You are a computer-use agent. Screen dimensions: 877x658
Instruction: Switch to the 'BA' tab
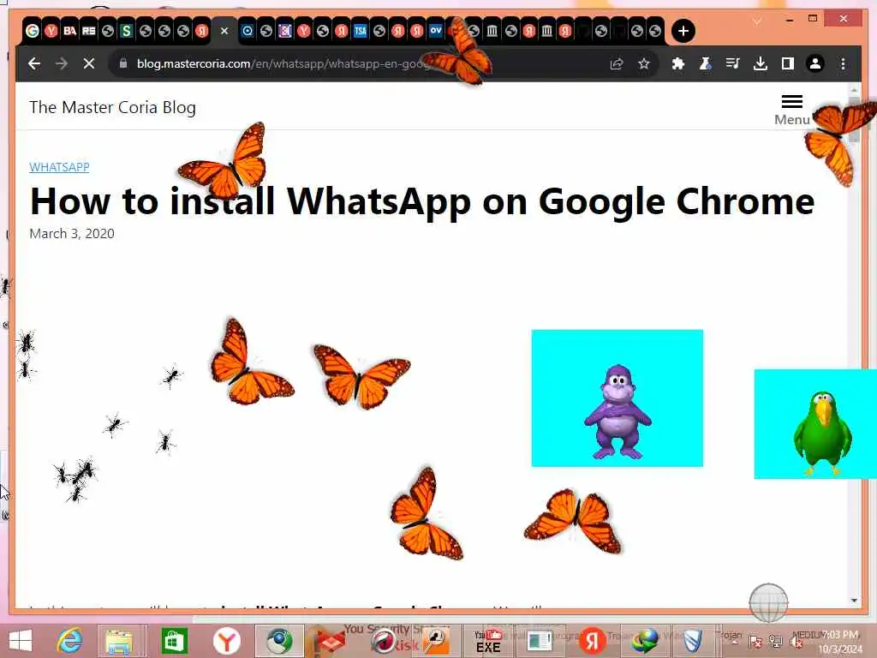coord(70,31)
